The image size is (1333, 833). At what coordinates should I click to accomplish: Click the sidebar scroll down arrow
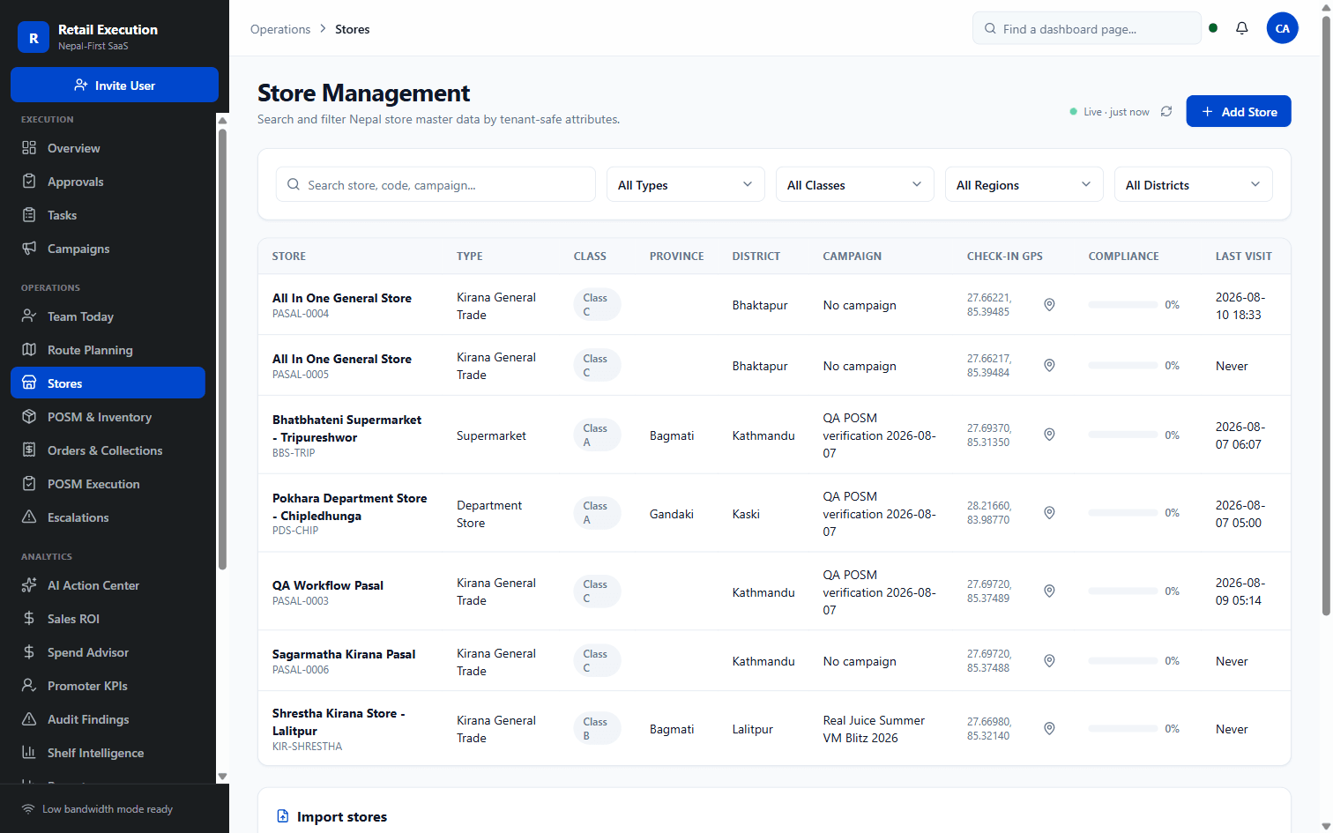click(222, 777)
